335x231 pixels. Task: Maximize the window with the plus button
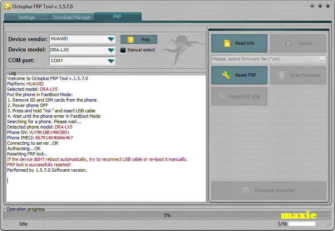tap(320, 6)
